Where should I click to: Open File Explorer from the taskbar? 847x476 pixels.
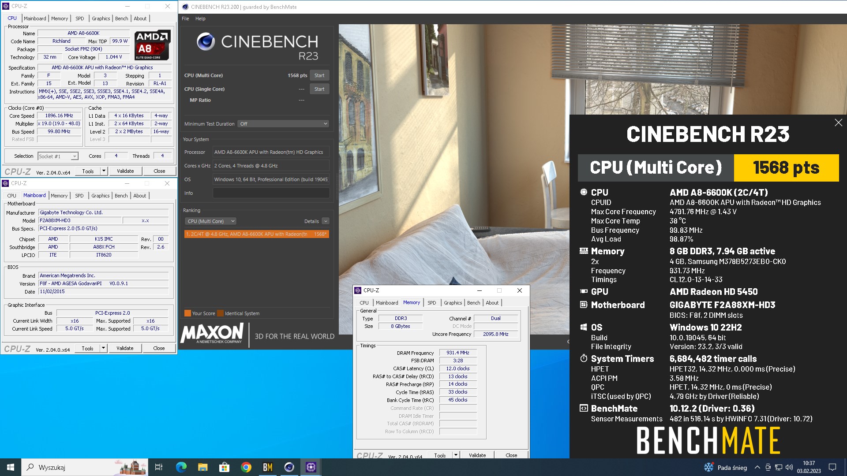pos(203,467)
